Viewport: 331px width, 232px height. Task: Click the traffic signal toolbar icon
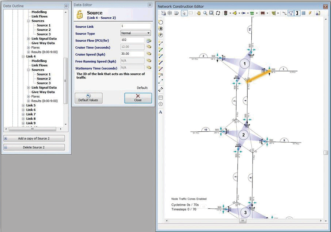[x=226, y=13]
